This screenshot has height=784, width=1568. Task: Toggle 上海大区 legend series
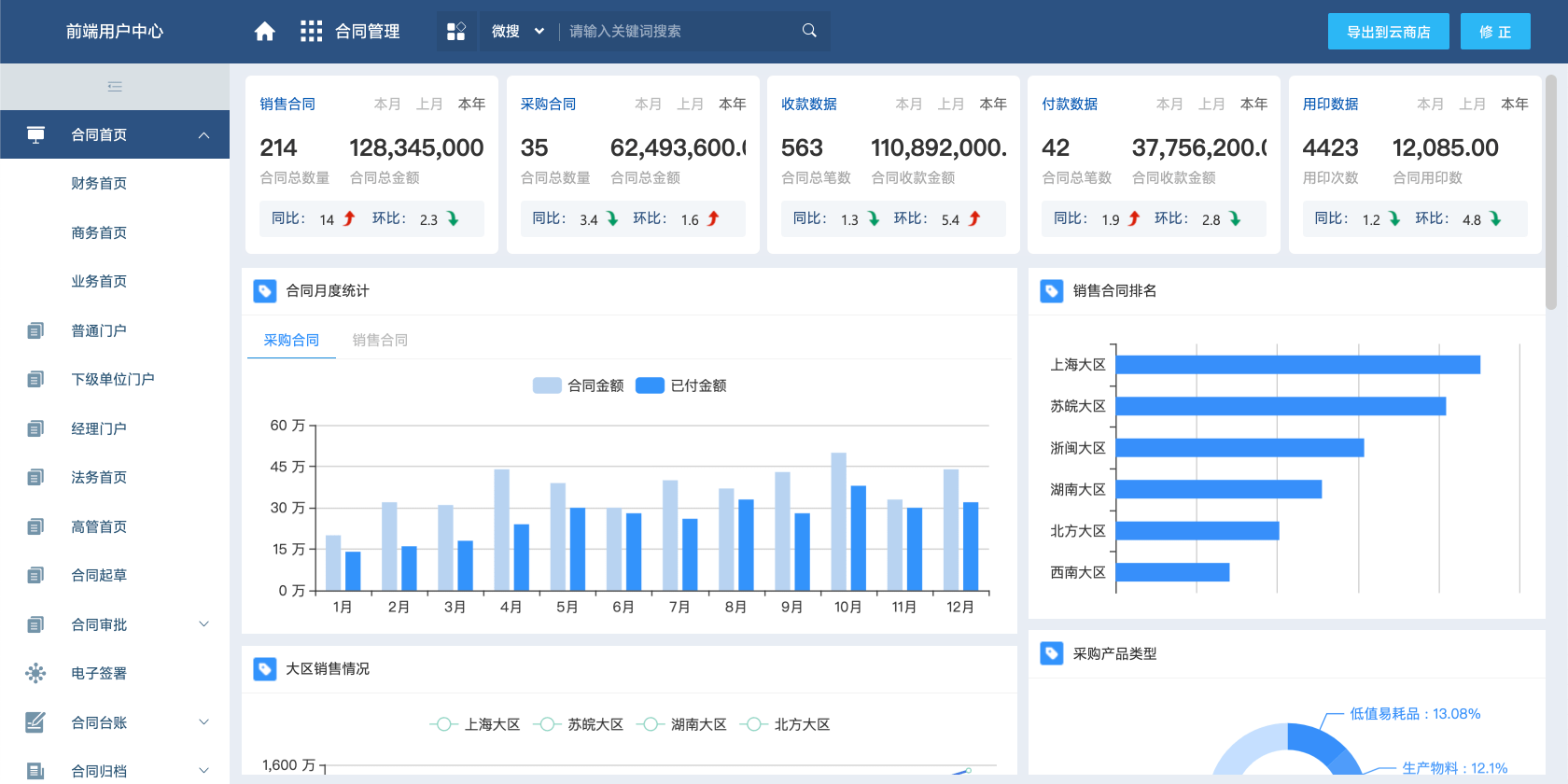[474, 724]
